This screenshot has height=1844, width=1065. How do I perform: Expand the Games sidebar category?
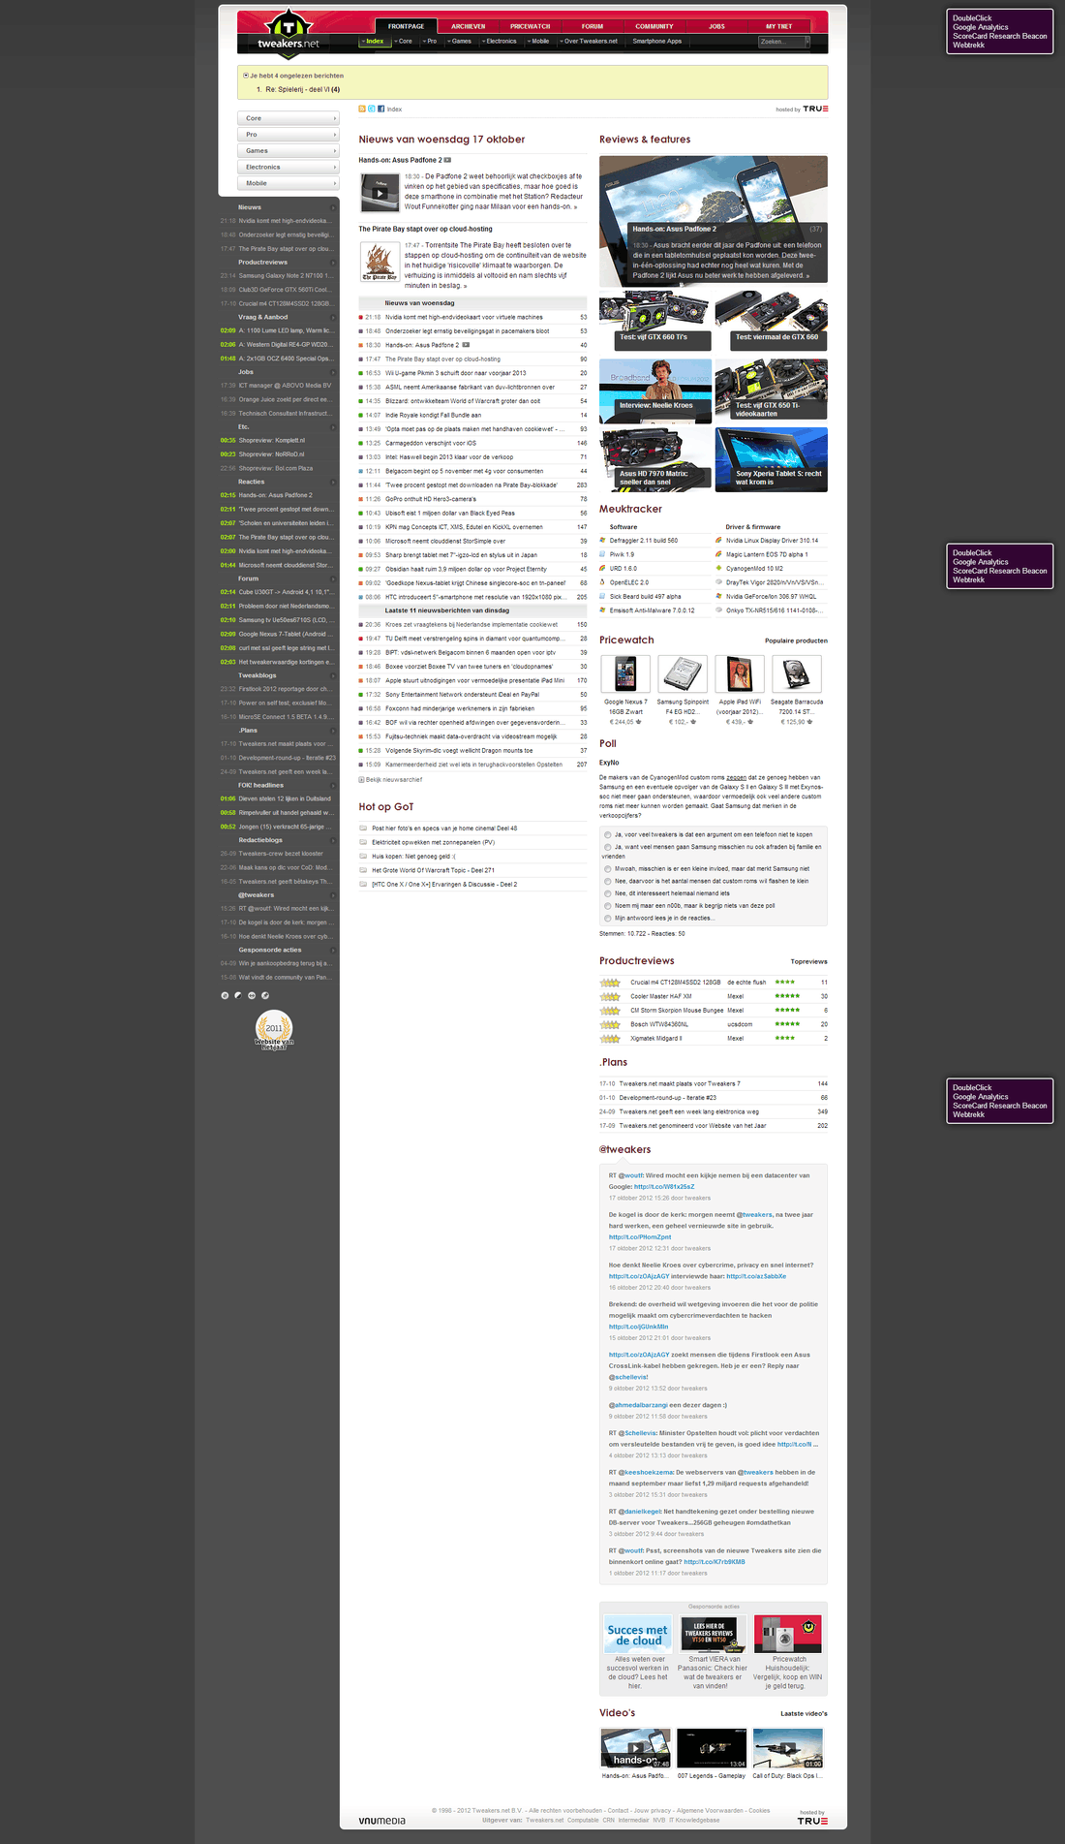click(x=288, y=151)
